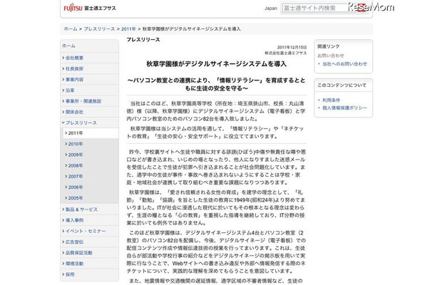This screenshot has height=285, width=435.
Task: Open the Japan region link
Action: click(x=271, y=9)
